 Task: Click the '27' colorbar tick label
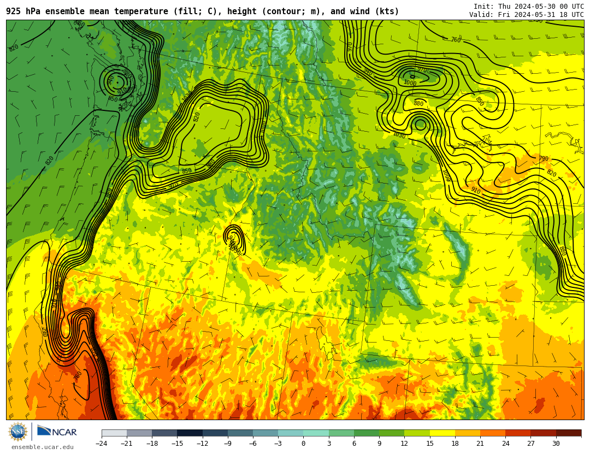(x=530, y=444)
